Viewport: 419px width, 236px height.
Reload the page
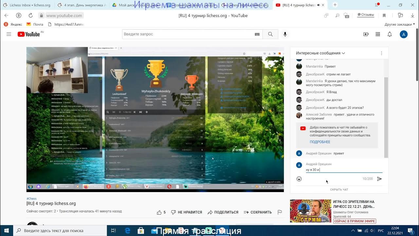30,15
